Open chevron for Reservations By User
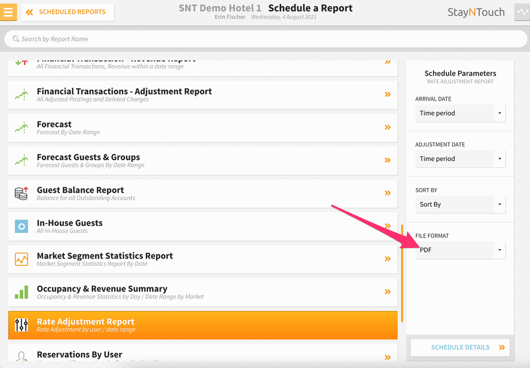530x368 pixels. [388, 357]
